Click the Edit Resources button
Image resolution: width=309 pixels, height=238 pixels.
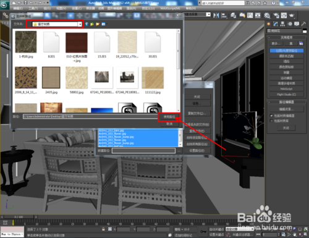point(286,109)
